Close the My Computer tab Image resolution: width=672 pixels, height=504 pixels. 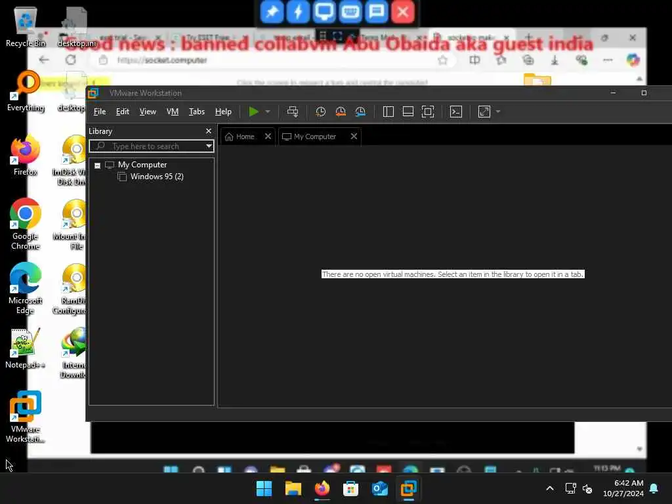[x=354, y=136]
